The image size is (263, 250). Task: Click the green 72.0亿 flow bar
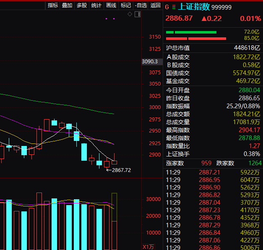coord(191,32)
